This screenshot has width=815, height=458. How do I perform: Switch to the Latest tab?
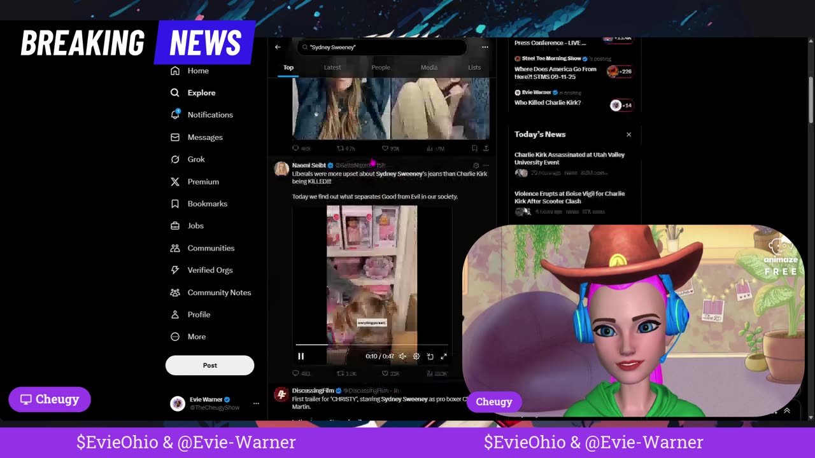332,67
